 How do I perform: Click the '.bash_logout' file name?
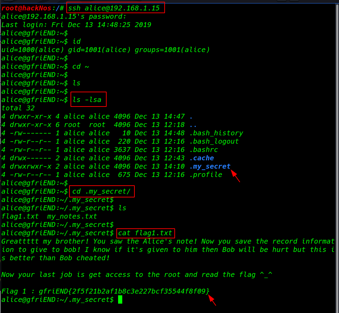214,141
